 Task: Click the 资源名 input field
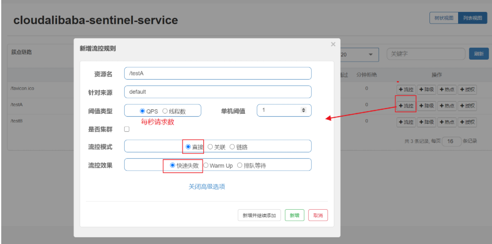tap(218, 73)
